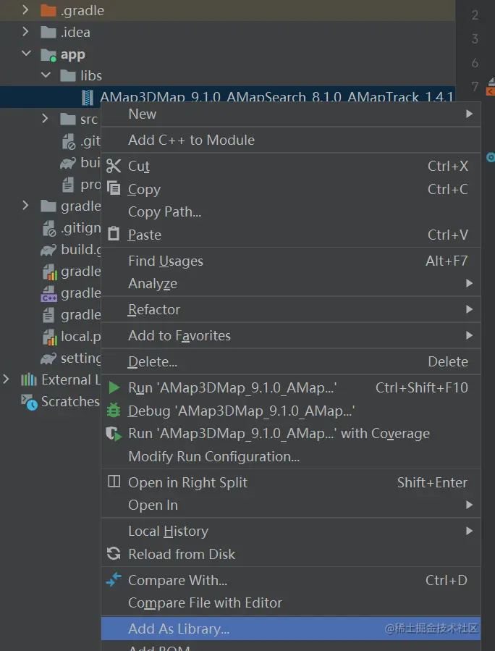Click the Open in Right Split icon
The image size is (495, 651).
114,482
